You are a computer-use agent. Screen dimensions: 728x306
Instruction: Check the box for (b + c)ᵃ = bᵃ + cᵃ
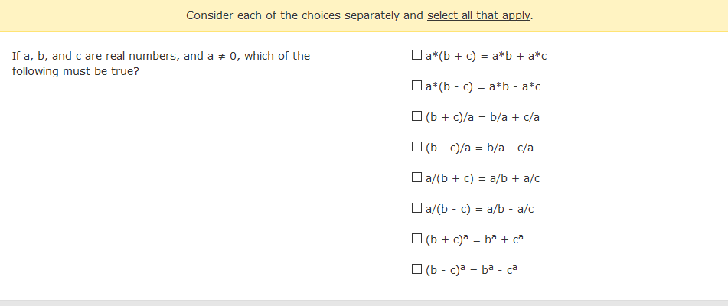pos(416,239)
